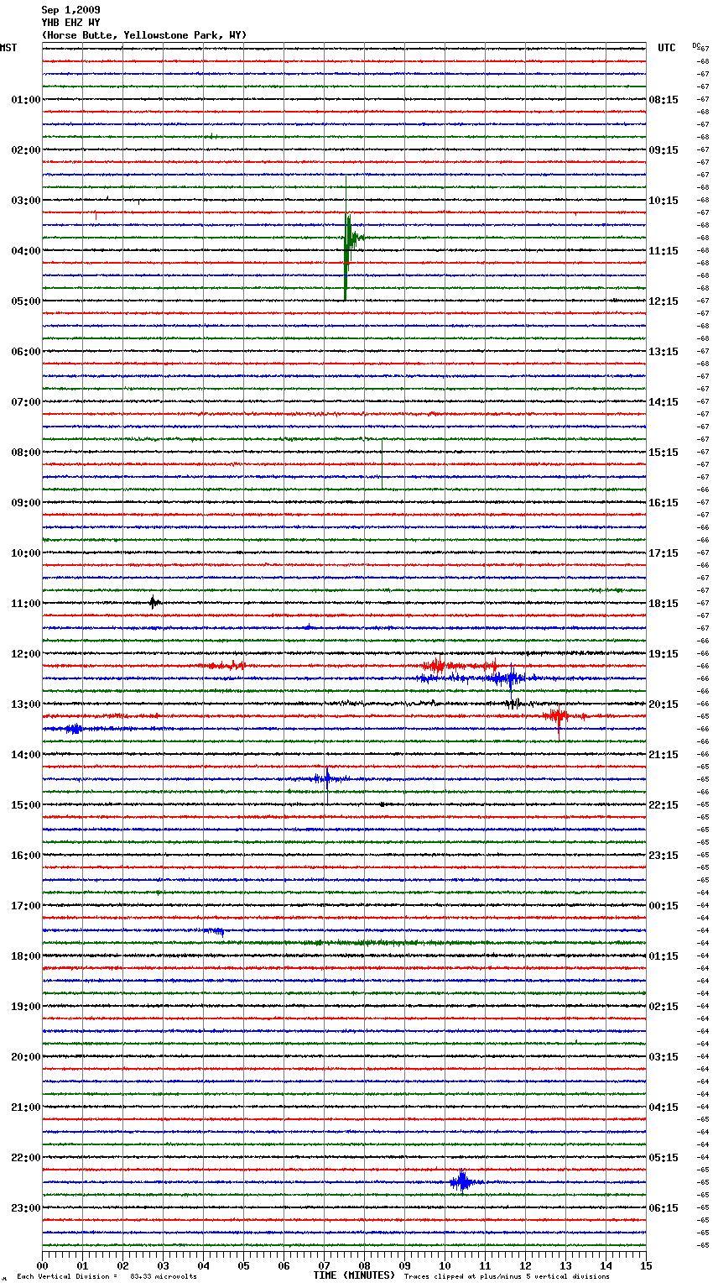This screenshot has width=713, height=1288.
Task: Click the '22:00' MST time label
Action: click(x=26, y=1158)
